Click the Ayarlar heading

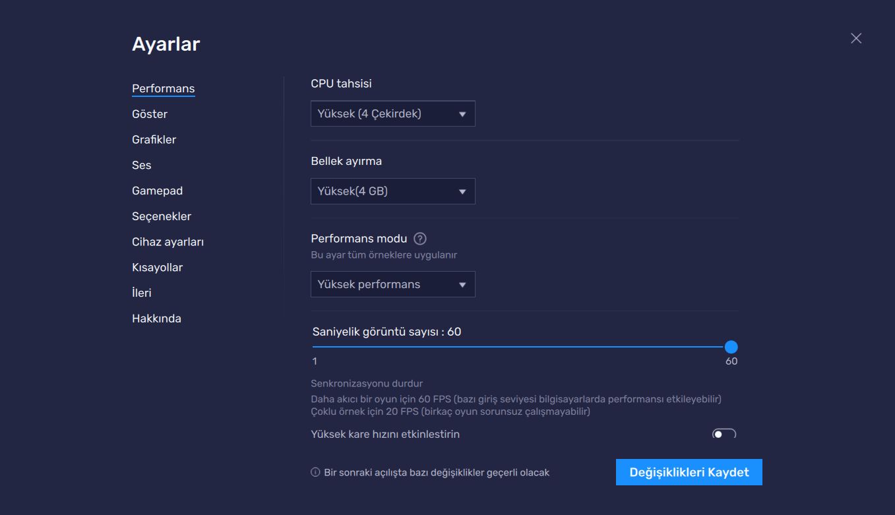click(166, 44)
